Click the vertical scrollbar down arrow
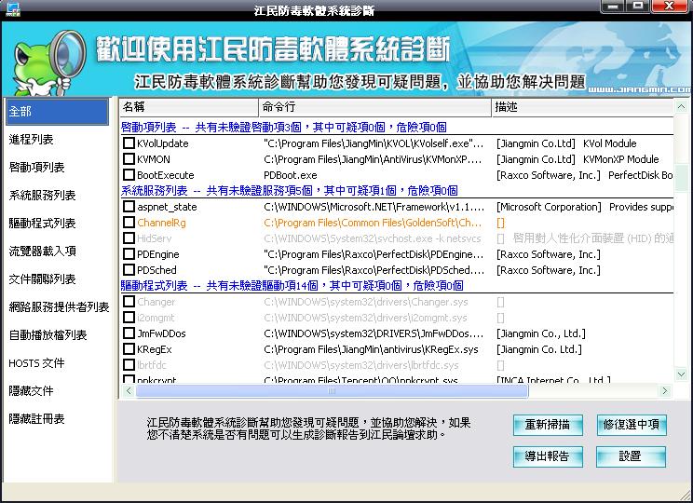The width and height of the screenshot is (693, 503). click(681, 374)
